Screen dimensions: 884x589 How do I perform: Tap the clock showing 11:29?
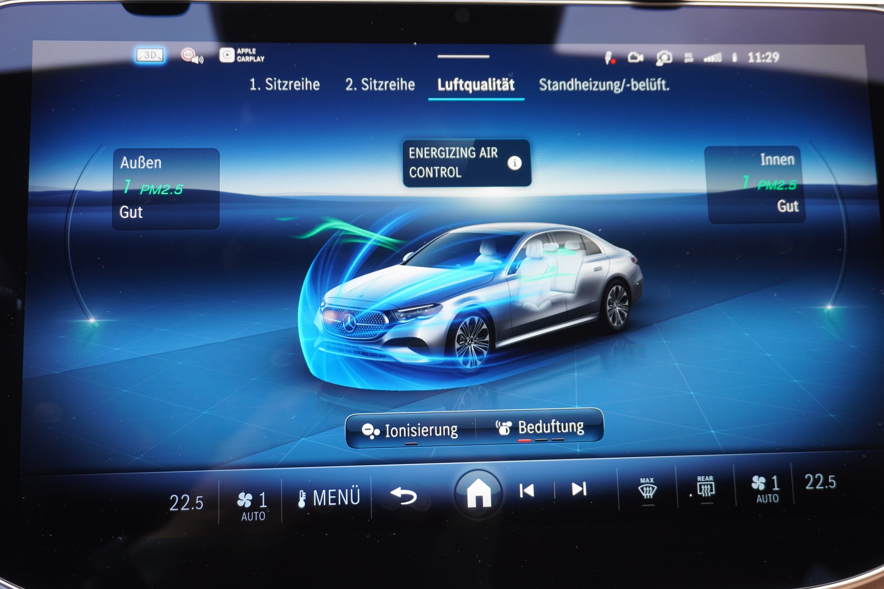click(x=763, y=58)
